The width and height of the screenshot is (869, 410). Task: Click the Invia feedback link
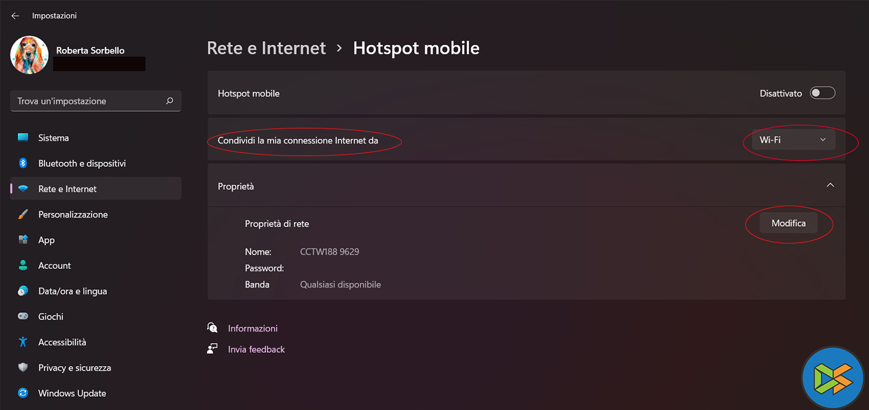[x=256, y=349]
